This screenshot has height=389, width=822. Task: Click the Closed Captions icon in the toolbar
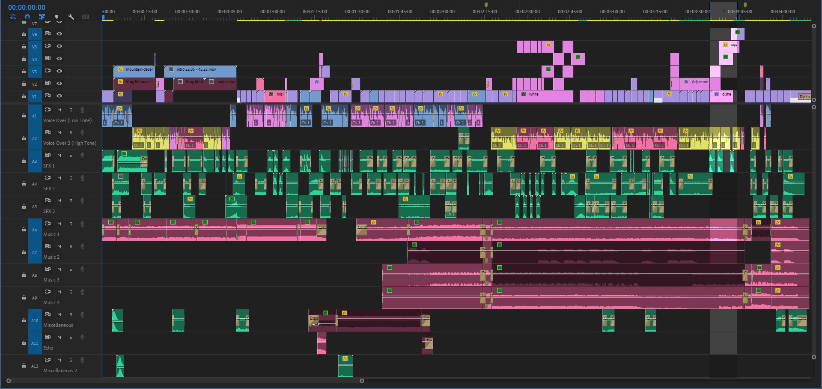click(x=86, y=17)
